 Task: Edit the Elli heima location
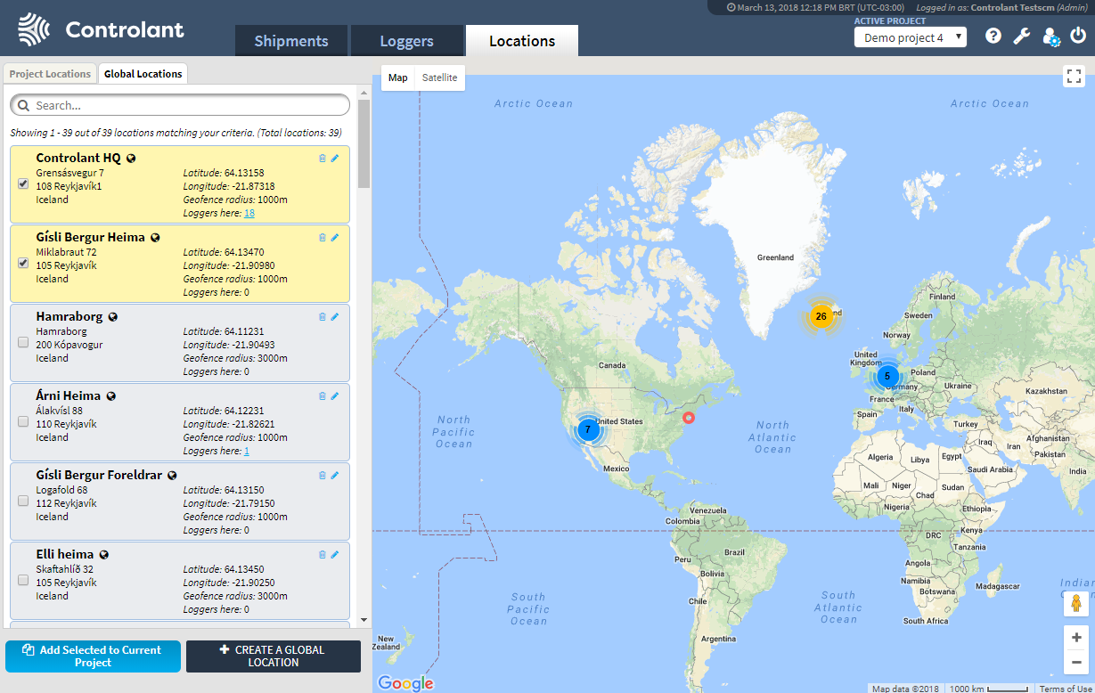pos(335,554)
